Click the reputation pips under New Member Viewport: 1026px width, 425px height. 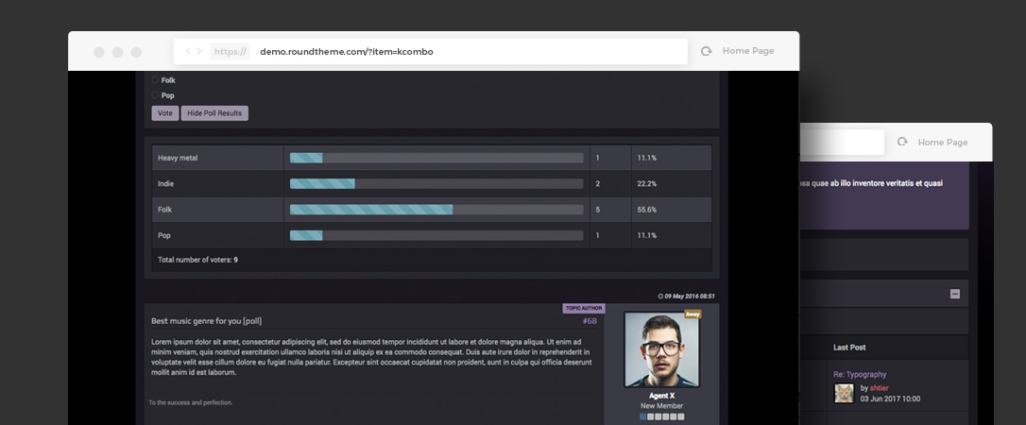click(661, 416)
